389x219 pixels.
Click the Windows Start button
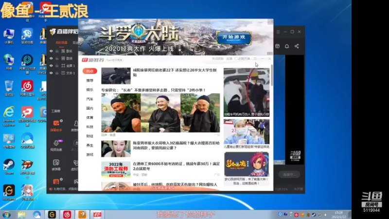point(6,215)
